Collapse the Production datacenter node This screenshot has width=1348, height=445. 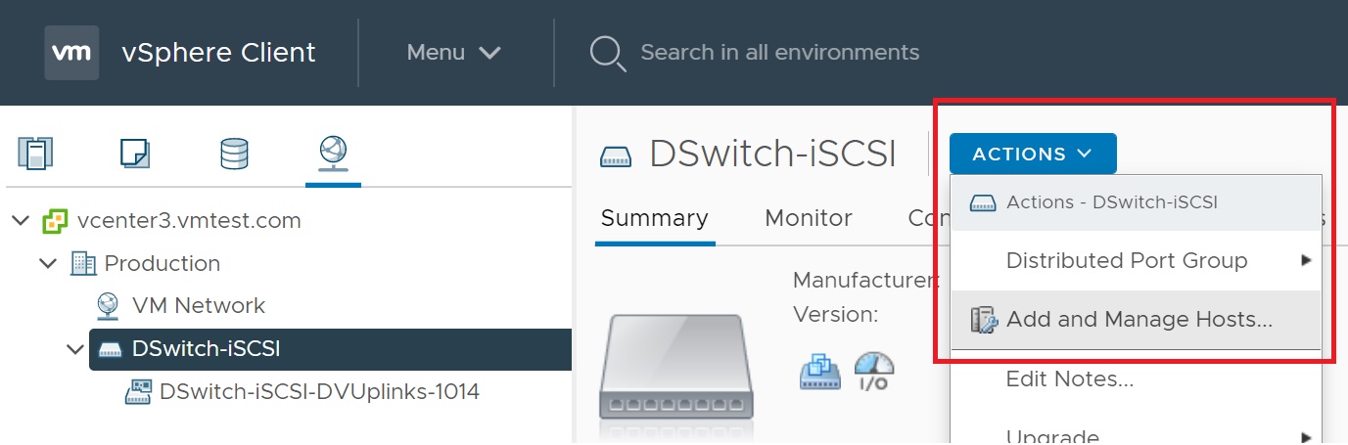click(x=49, y=264)
